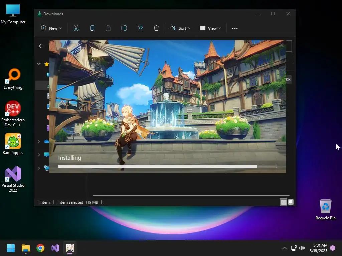This screenshot has width=342, height=256.
Task: Expand the Network tree node
Action: pos(39,168)
